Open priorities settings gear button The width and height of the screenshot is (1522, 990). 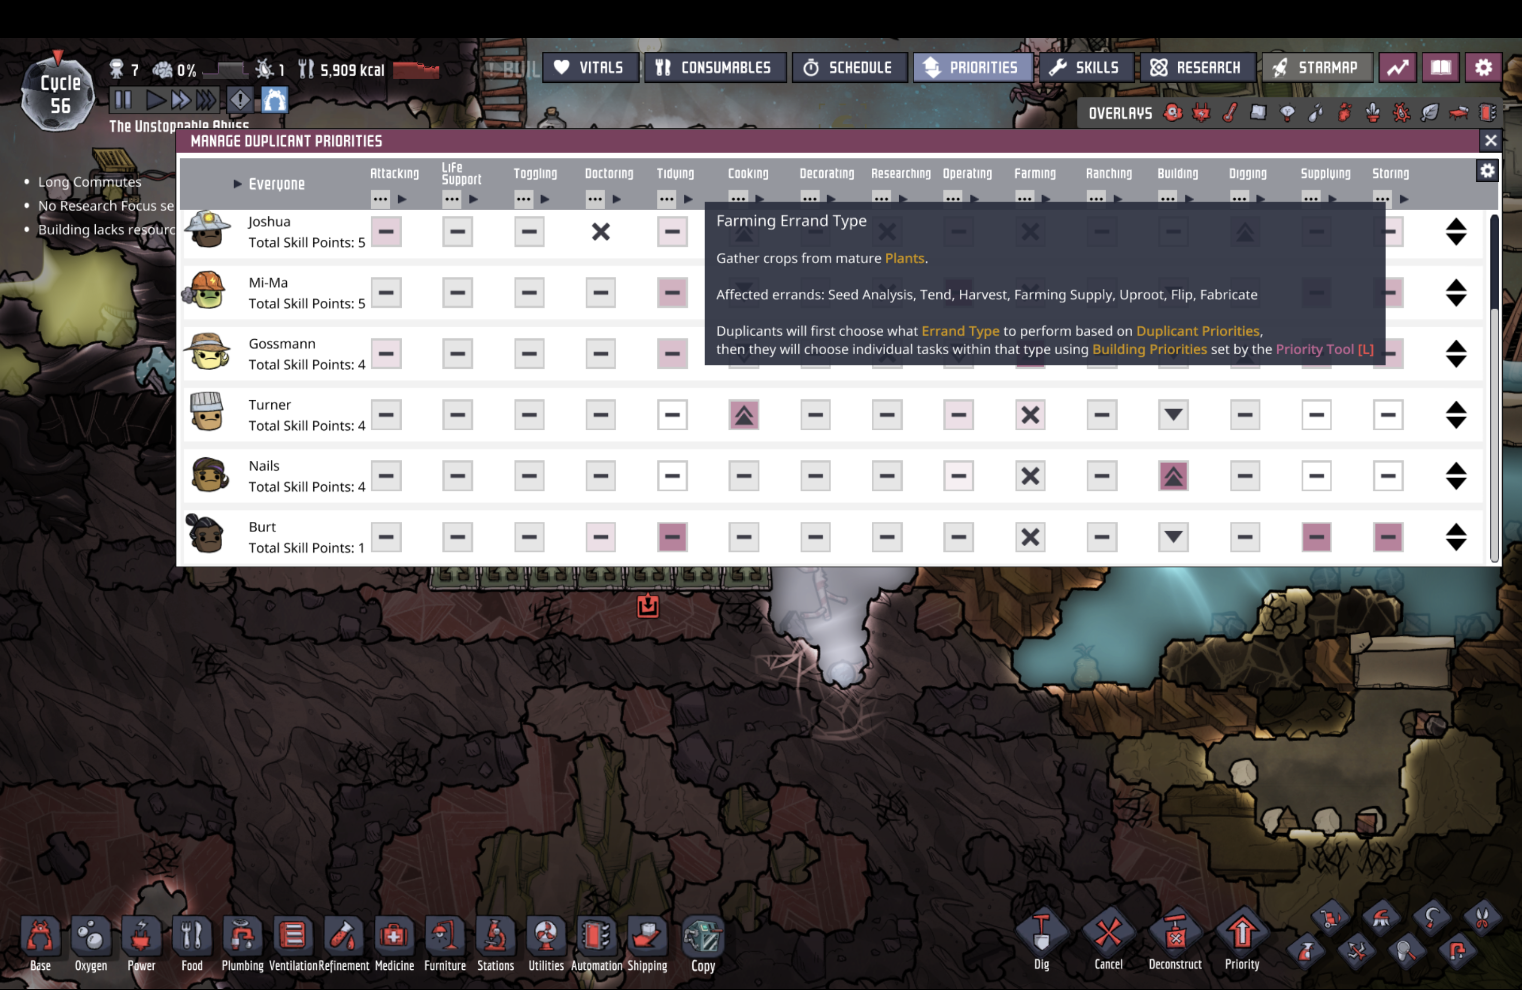[1487, 171]
